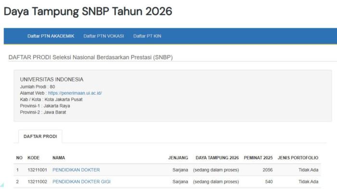
Task: Click the NAMA column header
Action: point(59,158)
